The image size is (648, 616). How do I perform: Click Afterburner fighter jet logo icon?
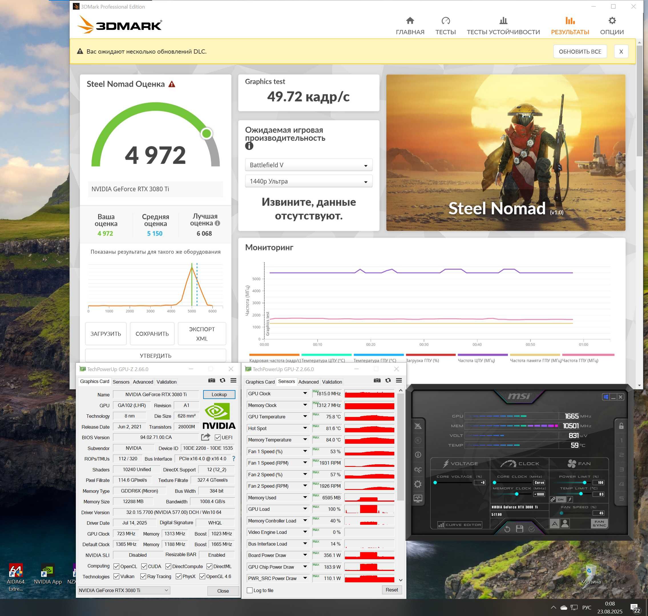point(418,426)
